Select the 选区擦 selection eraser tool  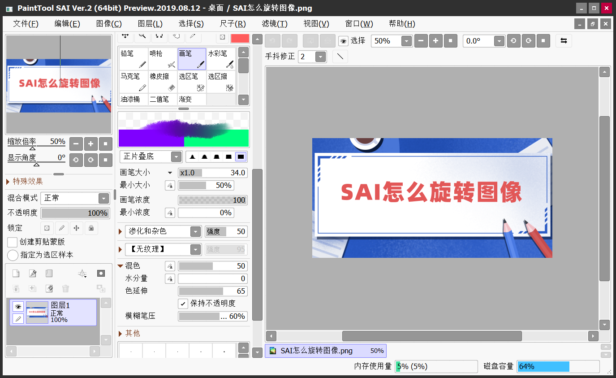tap(221, 82)
